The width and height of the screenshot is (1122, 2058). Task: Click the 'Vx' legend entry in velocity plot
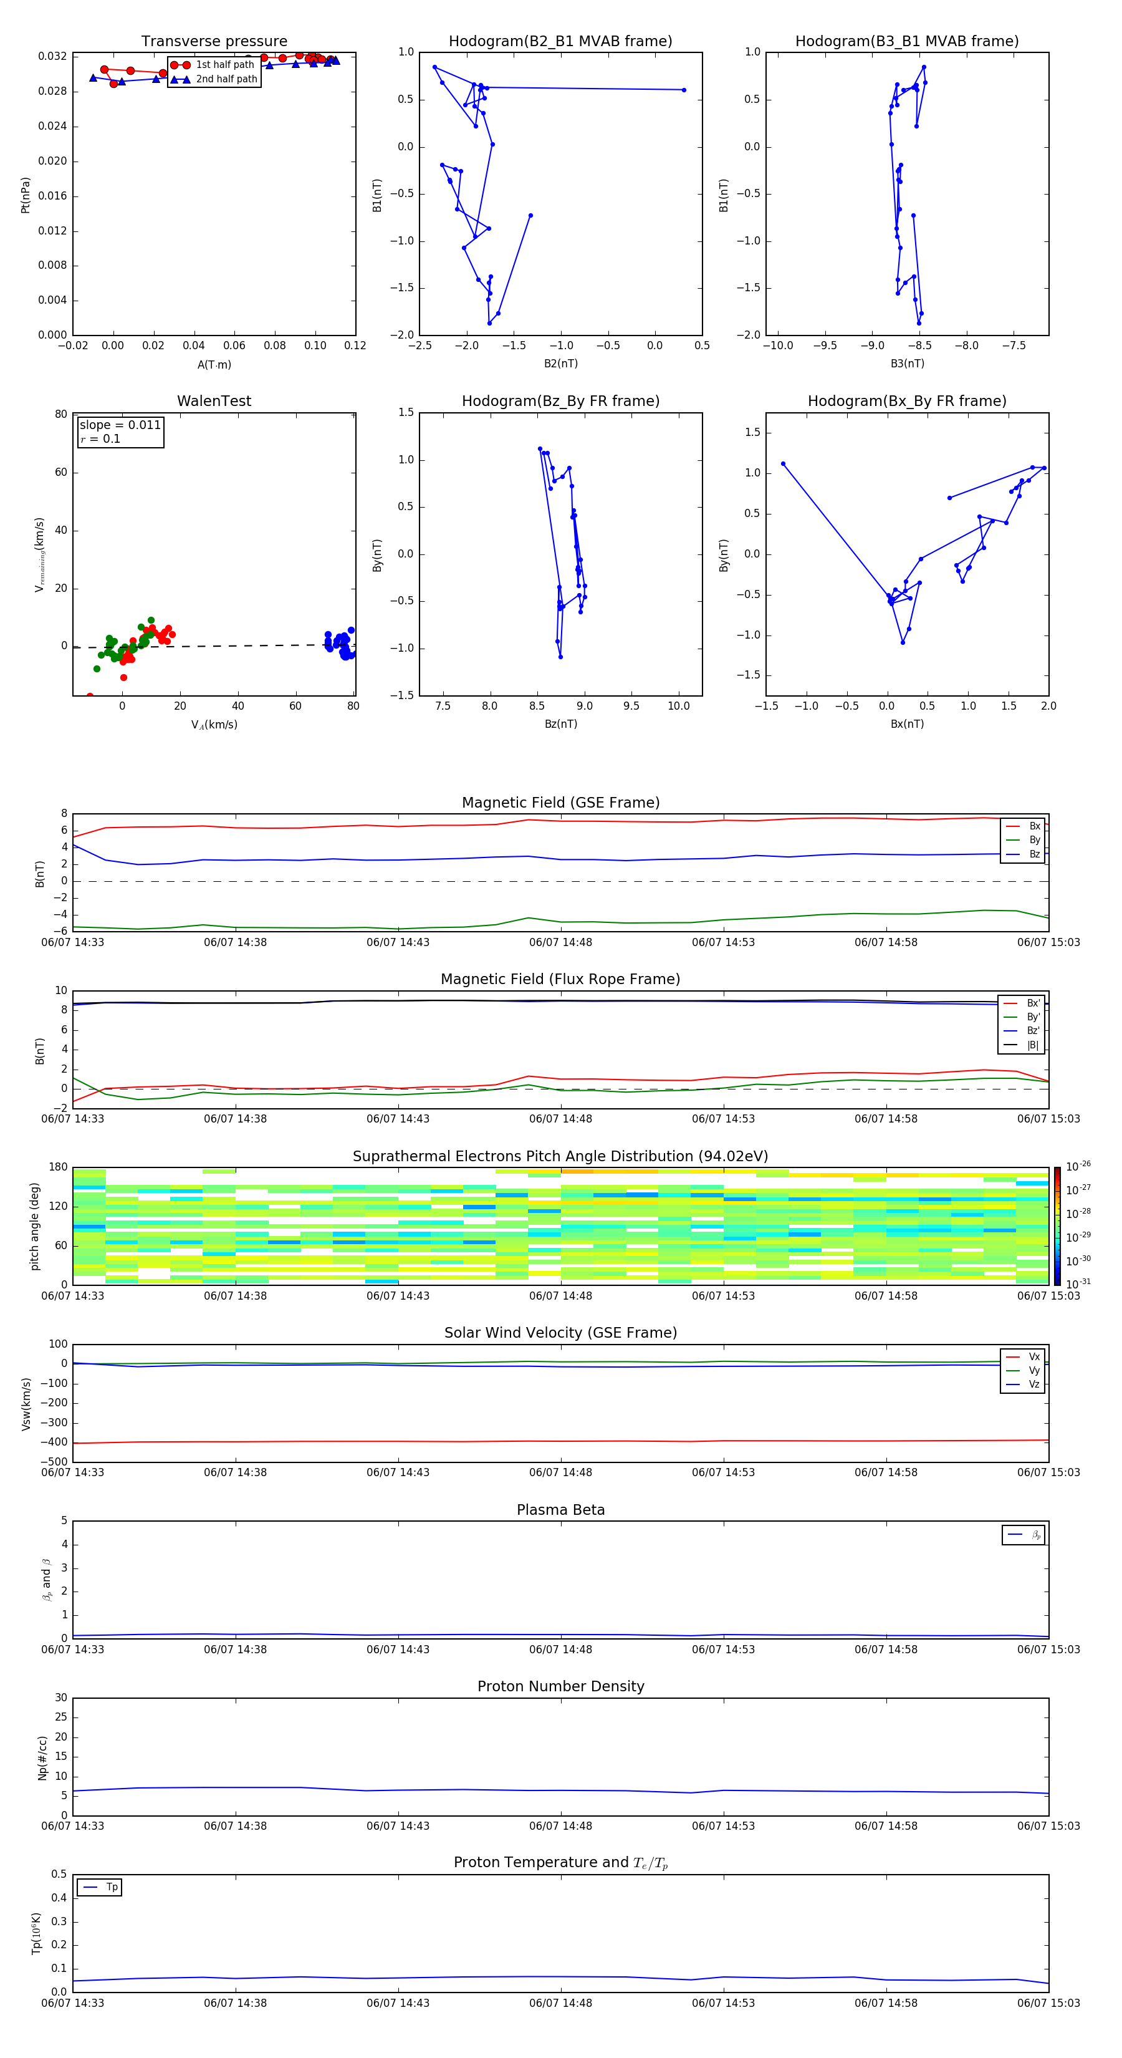[1023, 1356]
